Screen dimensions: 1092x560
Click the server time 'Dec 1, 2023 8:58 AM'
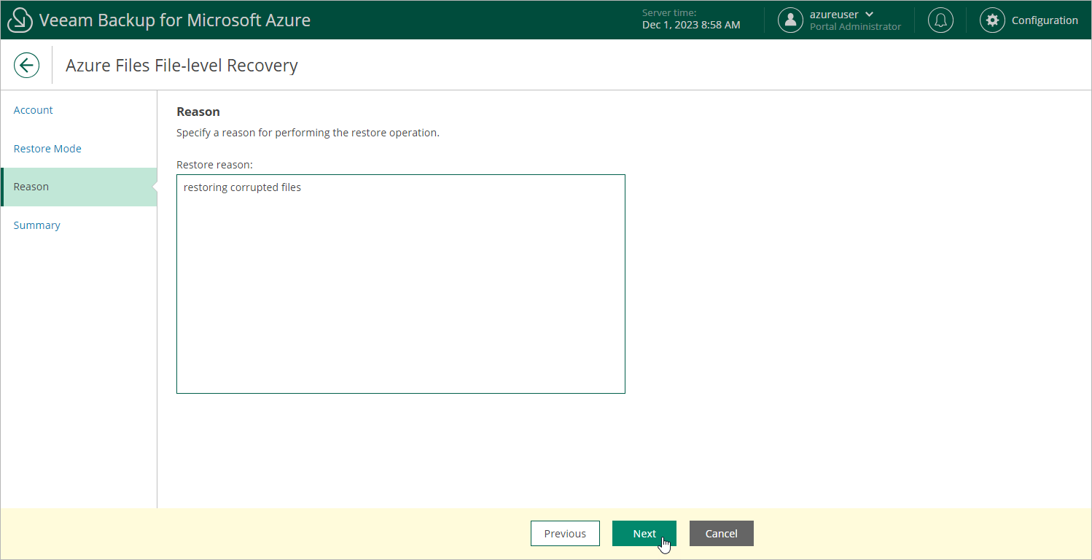(x=691, y=26)
